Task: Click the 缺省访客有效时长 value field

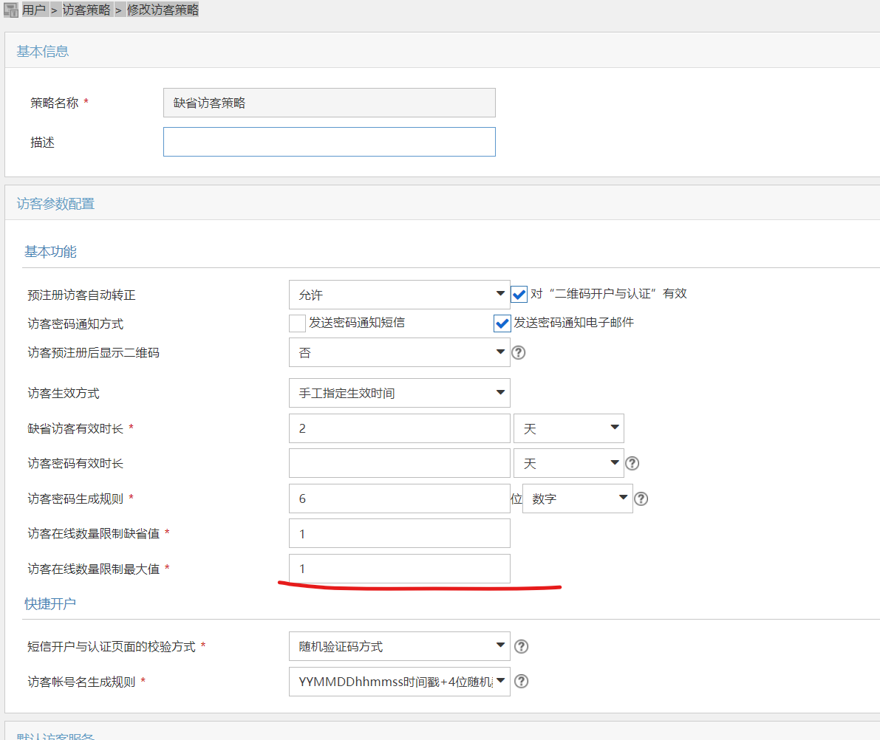Action: coord(399,428)
